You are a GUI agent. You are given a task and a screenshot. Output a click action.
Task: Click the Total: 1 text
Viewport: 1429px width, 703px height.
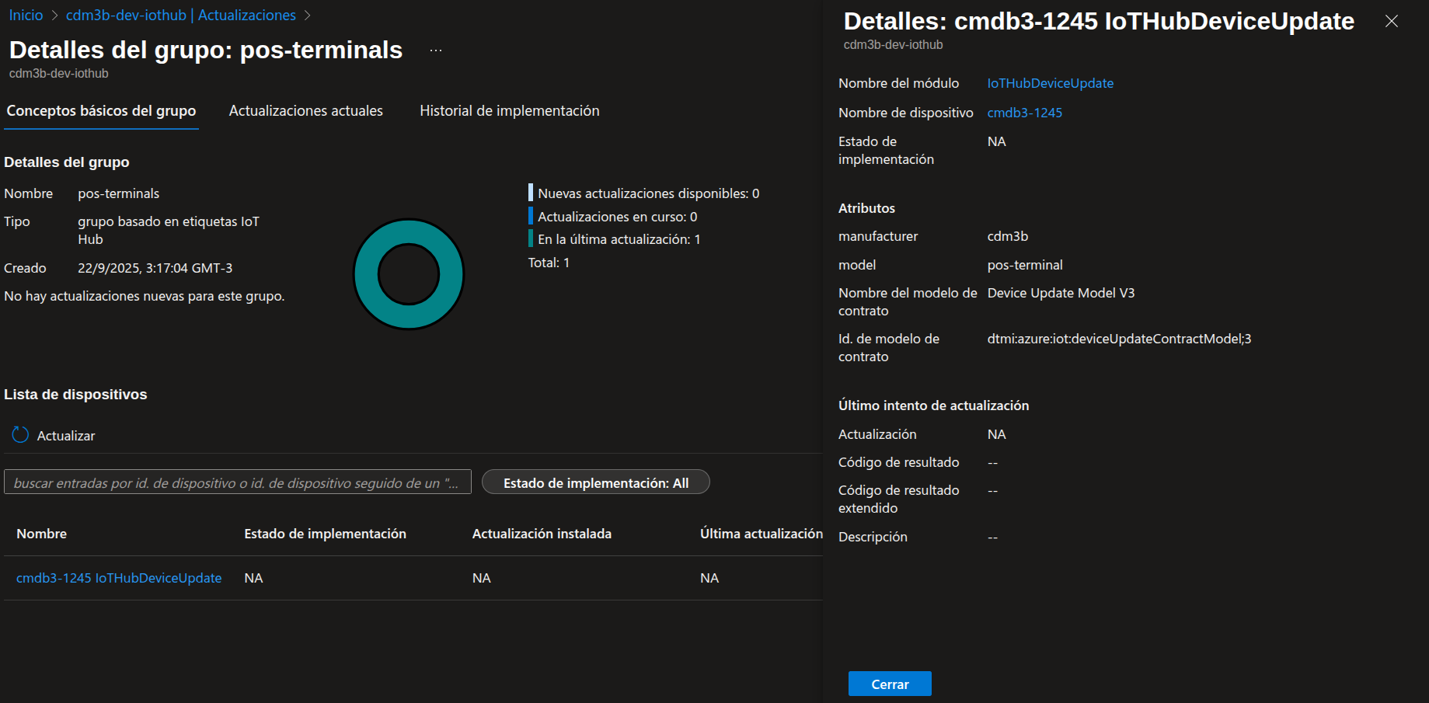coord(549,263)
